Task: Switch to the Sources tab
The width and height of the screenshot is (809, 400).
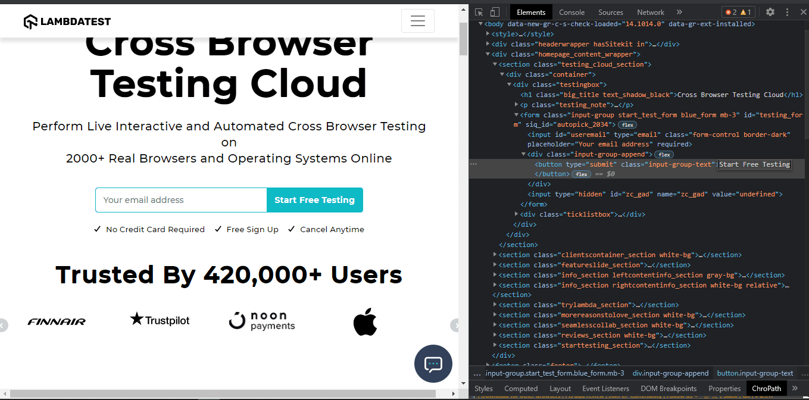Action: (611, 12)
